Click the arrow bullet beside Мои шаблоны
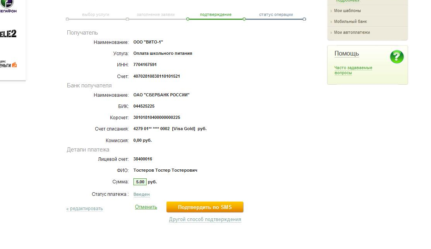Image resolution: width=431 pixels, height=249 pixels. tap(331, 11)
